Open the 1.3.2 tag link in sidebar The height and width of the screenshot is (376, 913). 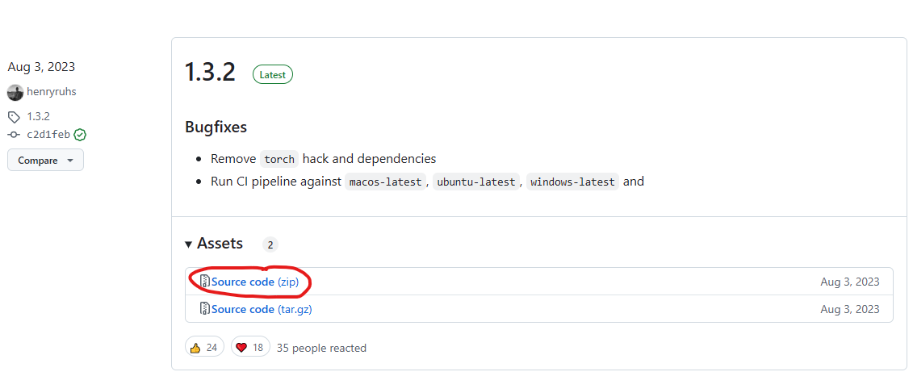tap(38, 117)
